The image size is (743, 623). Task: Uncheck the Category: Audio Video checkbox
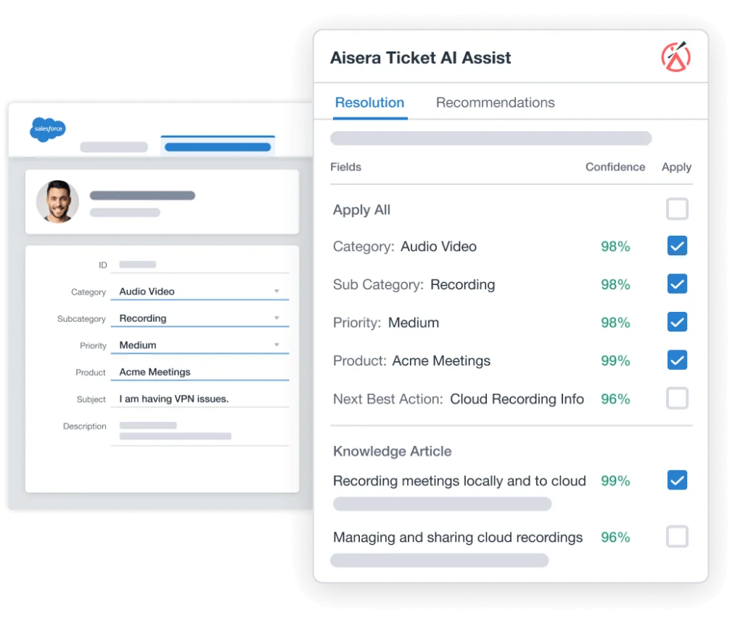[x=677, y=246]
